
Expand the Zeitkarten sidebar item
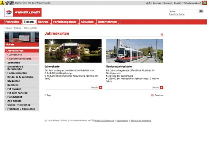(x=22, y=63)
